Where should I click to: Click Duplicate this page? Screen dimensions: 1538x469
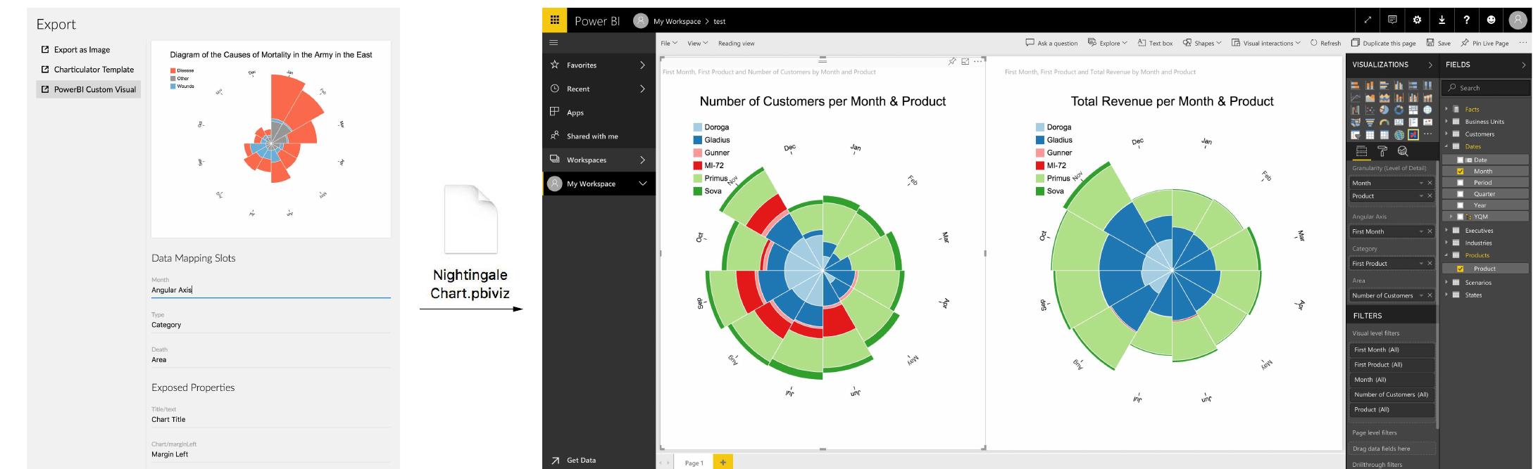[1383, 43]
